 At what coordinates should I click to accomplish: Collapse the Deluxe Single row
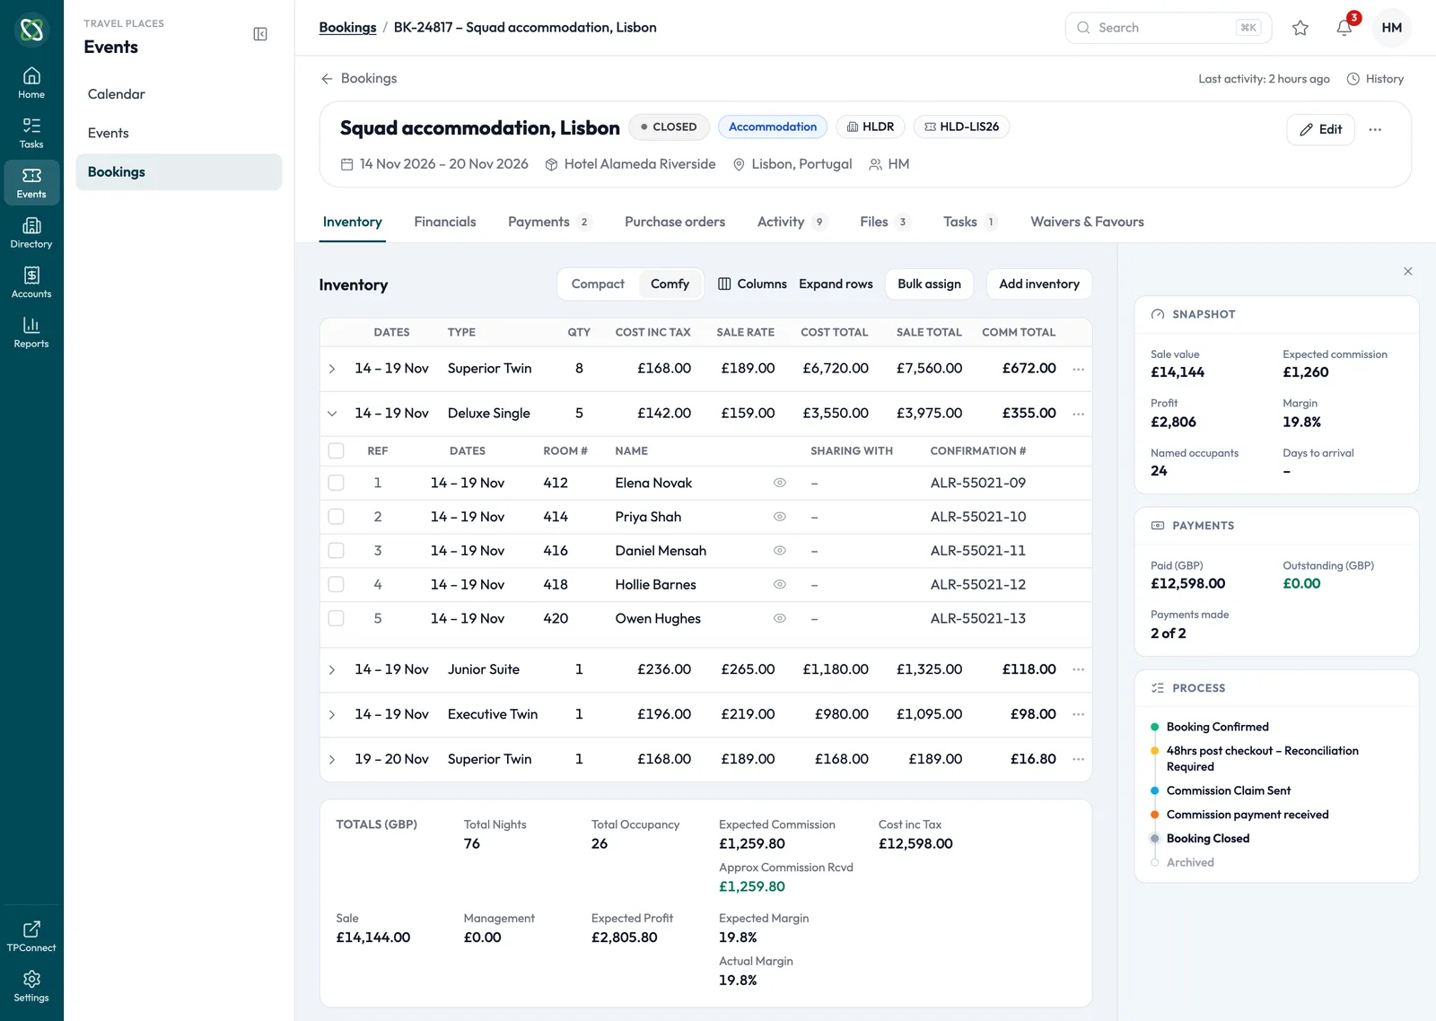click(332, 414)
